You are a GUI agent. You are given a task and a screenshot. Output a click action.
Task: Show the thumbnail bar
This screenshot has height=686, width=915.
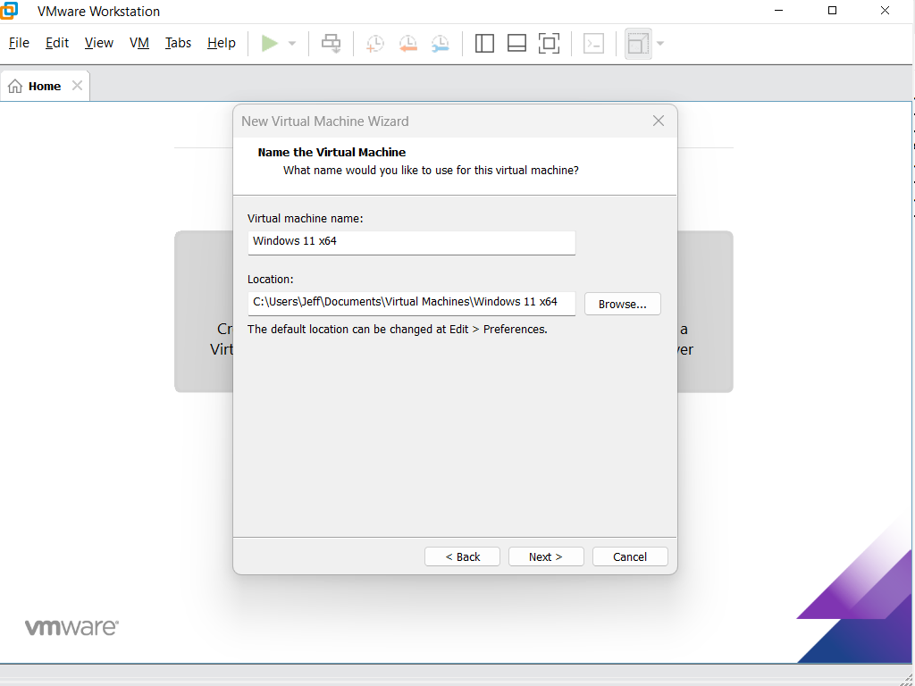click(516, 43)
